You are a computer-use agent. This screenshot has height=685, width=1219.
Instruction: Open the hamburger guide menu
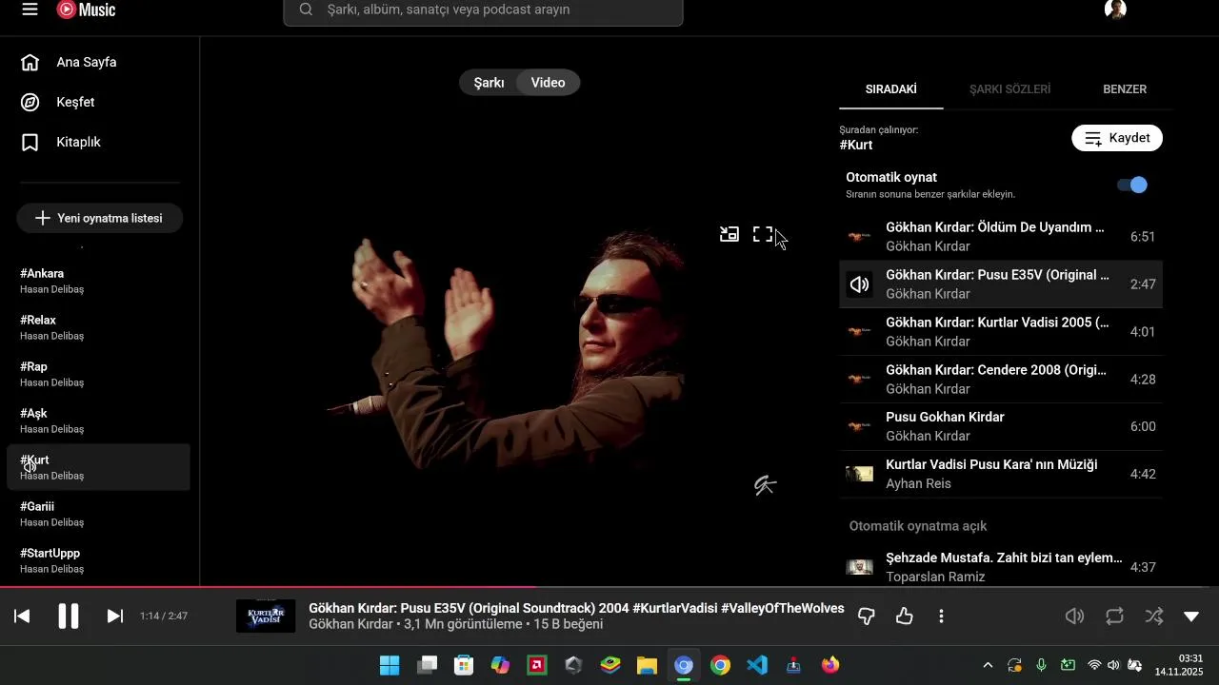tap(30, 10)
